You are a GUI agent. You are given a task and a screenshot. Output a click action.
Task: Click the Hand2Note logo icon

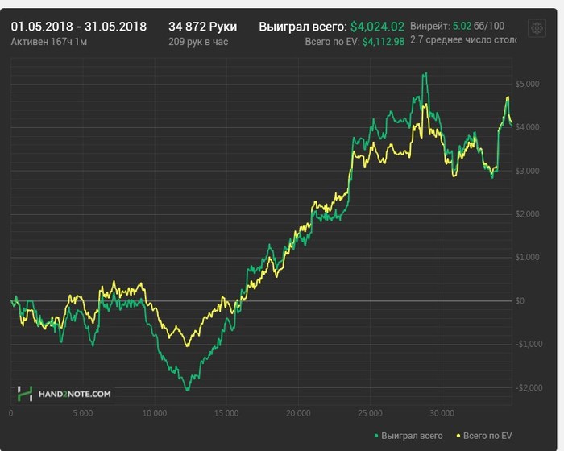(25, 394)
